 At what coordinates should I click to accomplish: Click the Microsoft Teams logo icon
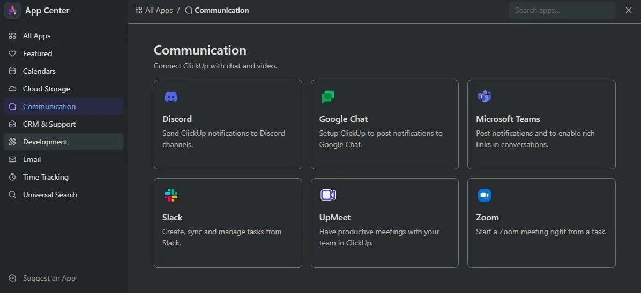coord(485,97)
